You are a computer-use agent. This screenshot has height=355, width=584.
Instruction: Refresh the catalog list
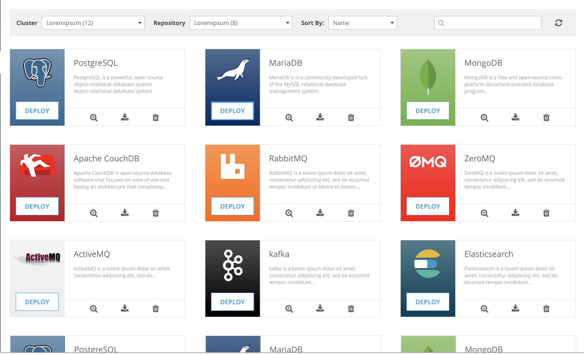click(x=559, y=23)
